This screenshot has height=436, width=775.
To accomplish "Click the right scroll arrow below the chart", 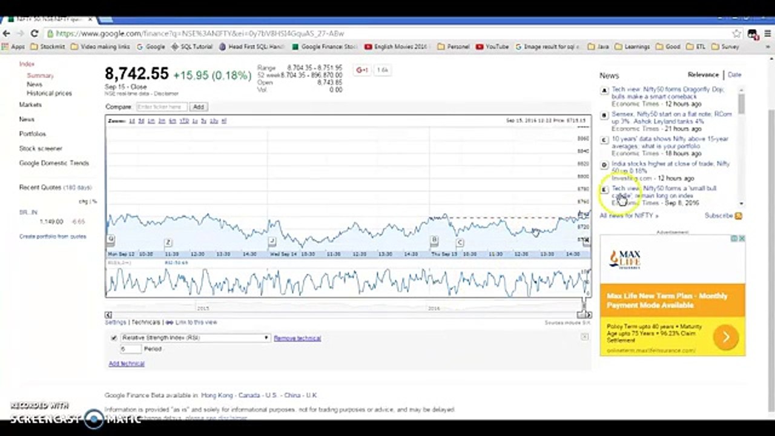I will click(x=589, y=315).
